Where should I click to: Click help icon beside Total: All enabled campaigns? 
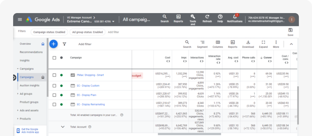122,115
